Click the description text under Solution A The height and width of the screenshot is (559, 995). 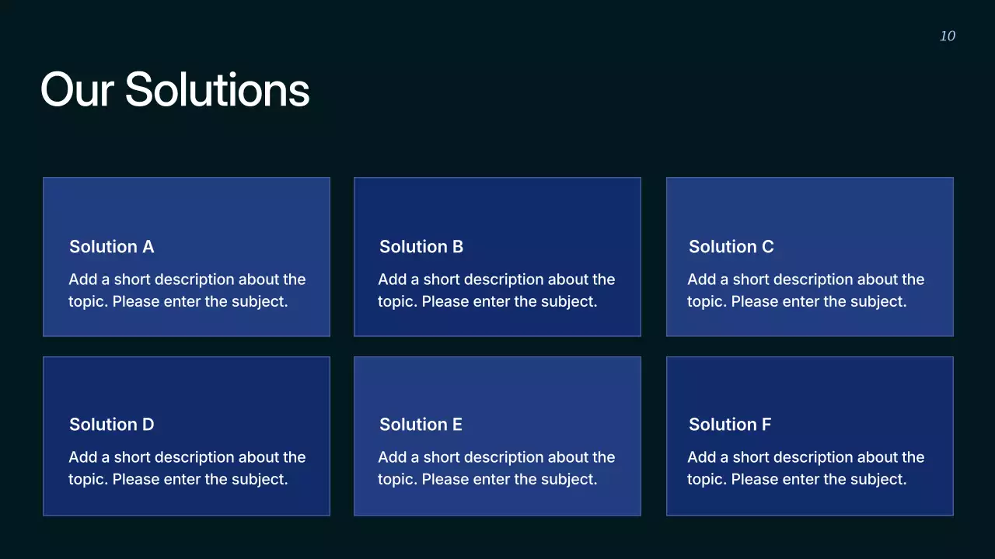click(187, 290)
